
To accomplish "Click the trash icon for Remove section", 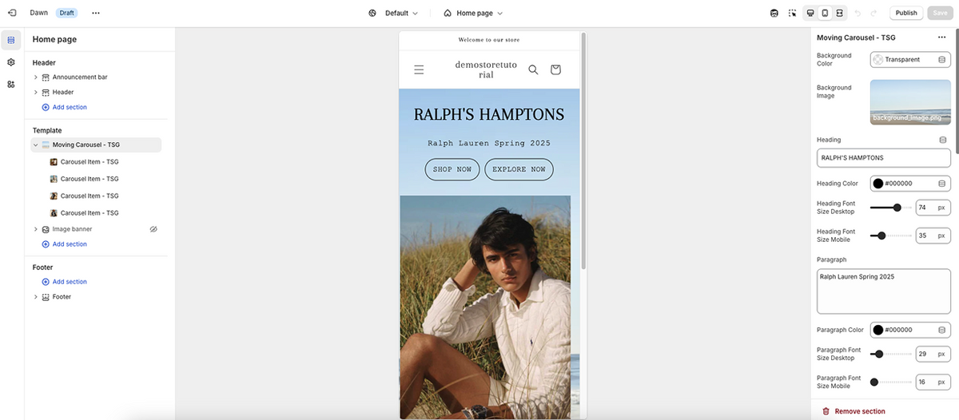I will [826, 411].
